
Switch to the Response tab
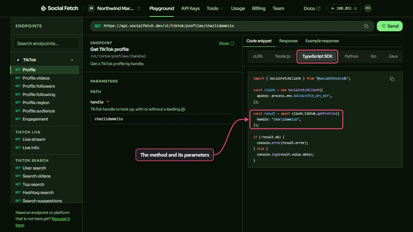[x=288, y=41]
